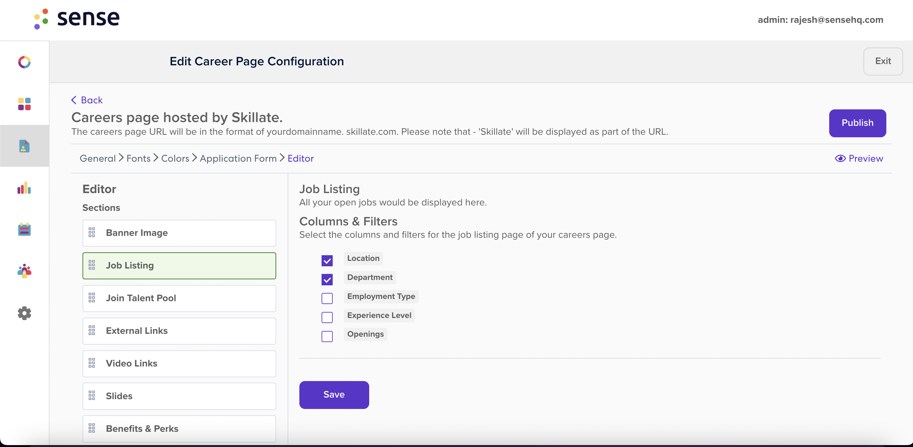Enable the Employment Type checkbox
Viewport: 913px width, 447px height.
click(327, 298)
